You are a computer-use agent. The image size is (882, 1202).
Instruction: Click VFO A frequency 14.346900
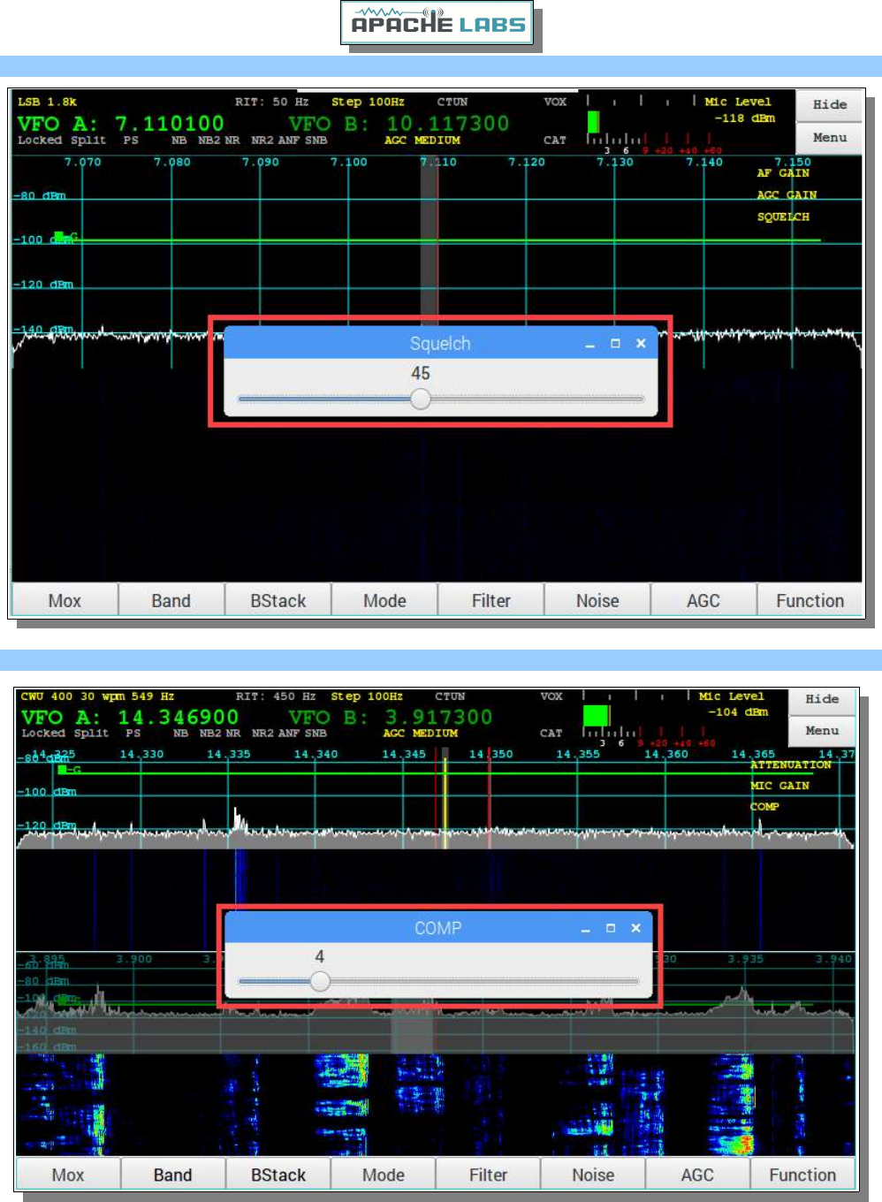pos(179,717)
